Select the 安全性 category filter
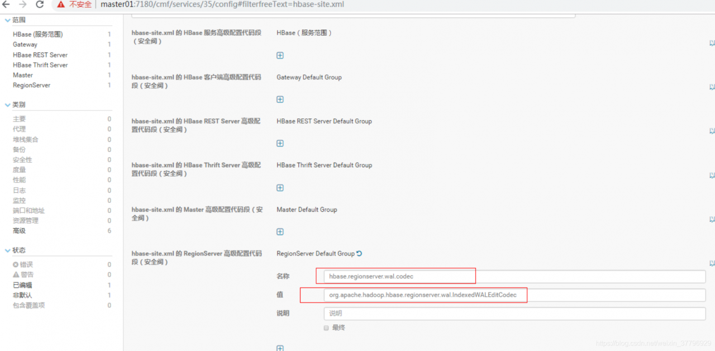This screenshot has height=351, width=715. pyautogui.click(x=22, y=160)
